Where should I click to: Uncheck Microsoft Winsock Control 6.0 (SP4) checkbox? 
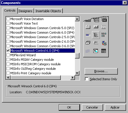8,51
